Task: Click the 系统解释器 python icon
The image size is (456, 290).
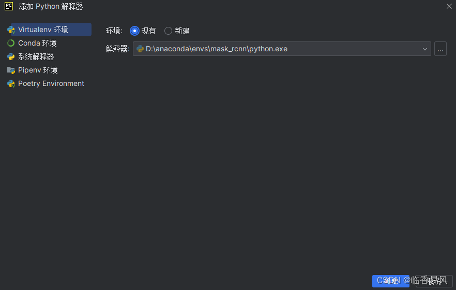Action: [x=11, y=56]
